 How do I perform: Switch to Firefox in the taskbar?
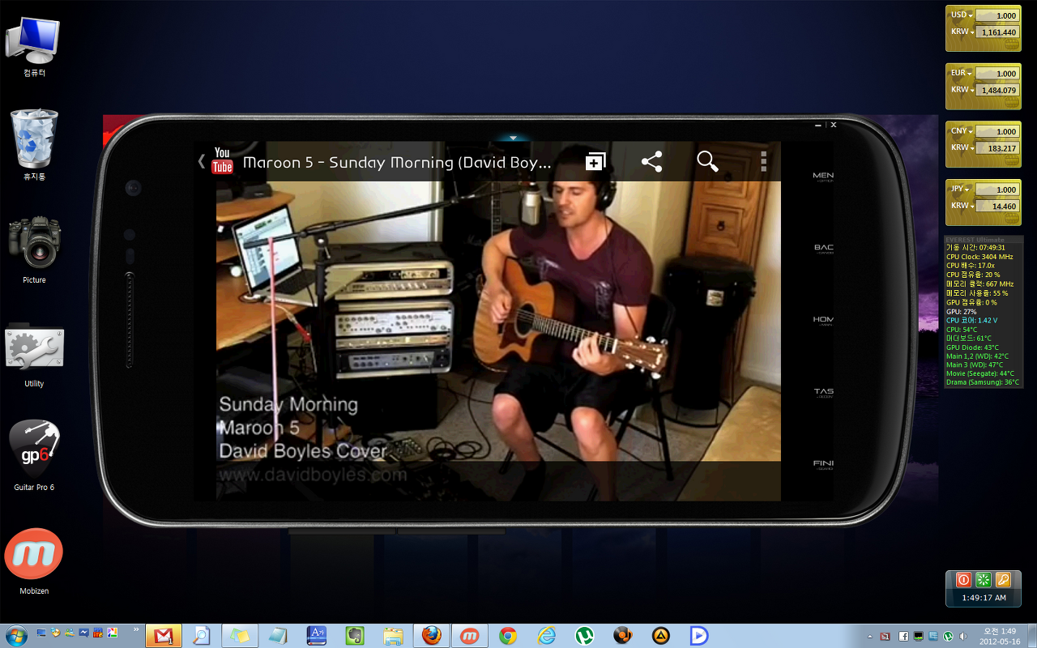point(432,636)
